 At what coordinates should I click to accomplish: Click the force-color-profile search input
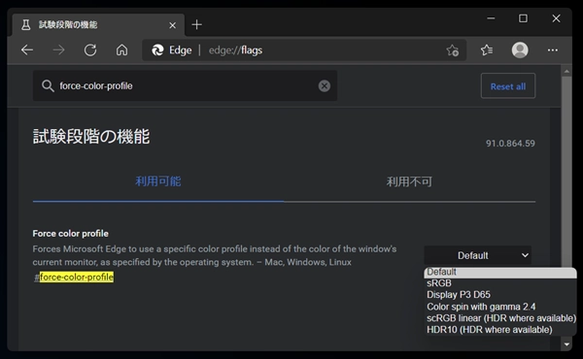(186, 85)
